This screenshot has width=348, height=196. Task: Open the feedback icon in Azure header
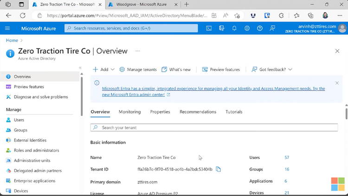point(272,28)
